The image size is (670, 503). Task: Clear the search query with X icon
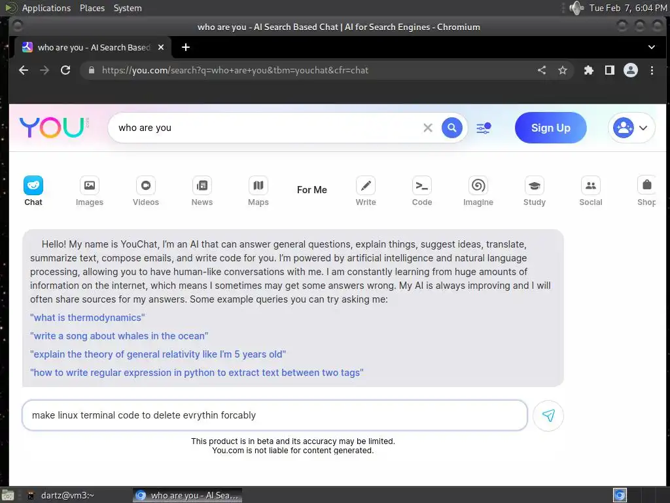tap(428, 128)
